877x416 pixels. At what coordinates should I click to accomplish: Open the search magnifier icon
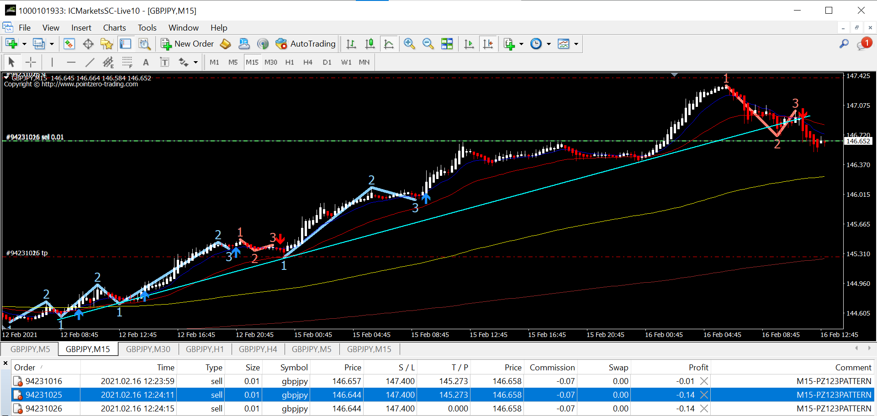tap(844, 44)
